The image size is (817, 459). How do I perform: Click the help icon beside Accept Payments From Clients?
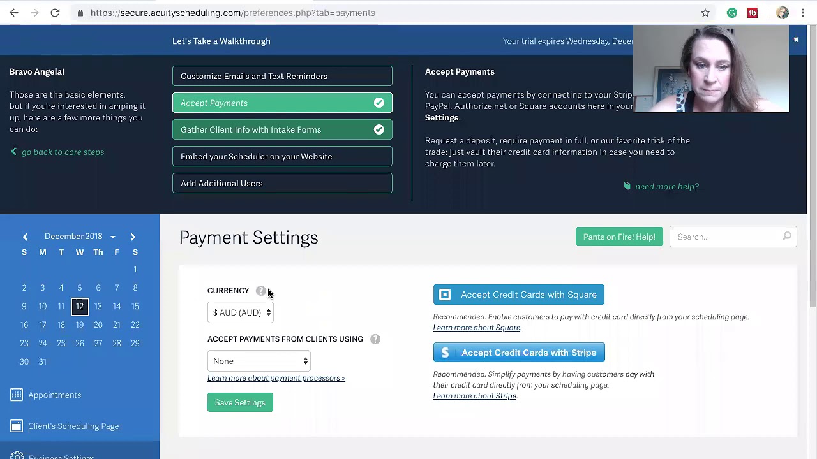pyautogui.click(x=375, y=339)
